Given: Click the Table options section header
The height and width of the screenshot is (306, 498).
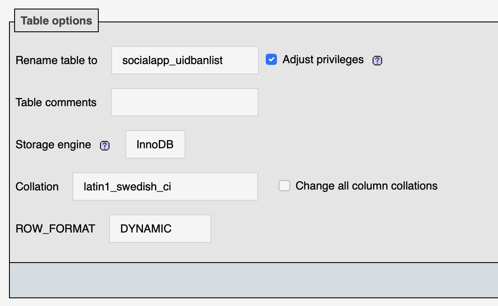Looking at the screenshot, I should (56, 20).
